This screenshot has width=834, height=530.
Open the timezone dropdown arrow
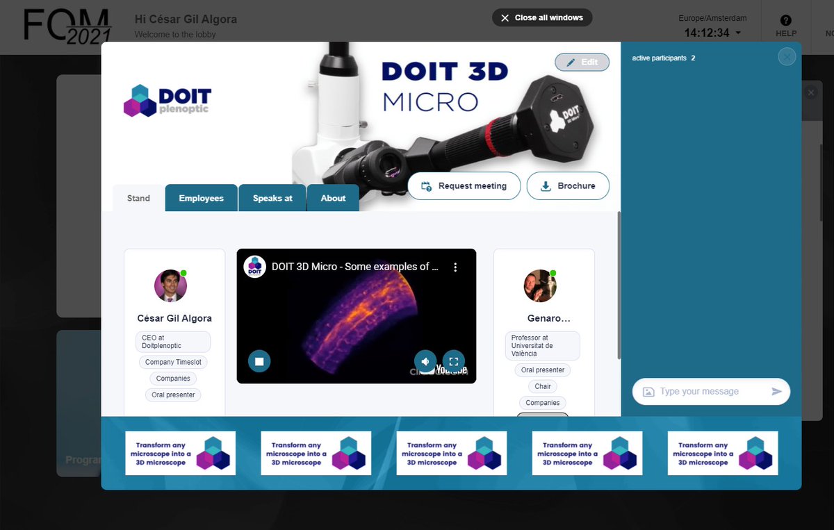pos(738,33)
